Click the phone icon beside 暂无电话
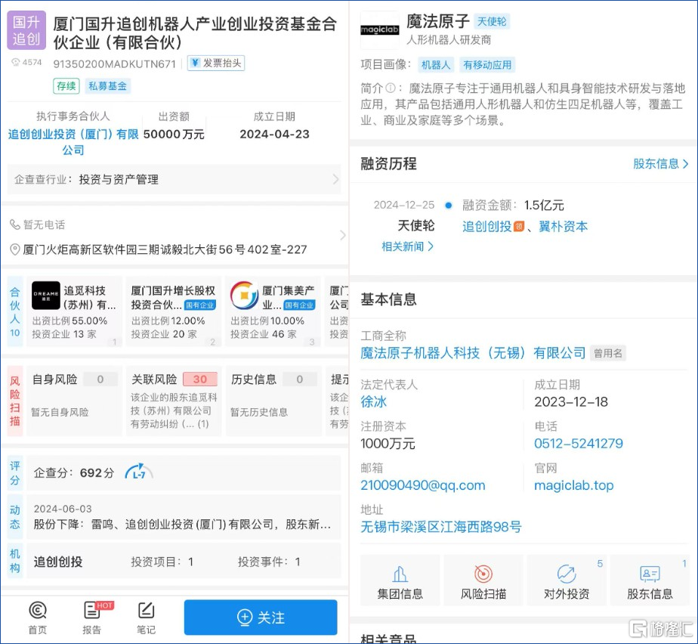Viewport: 698px width, 644px height. click(14, 224)
